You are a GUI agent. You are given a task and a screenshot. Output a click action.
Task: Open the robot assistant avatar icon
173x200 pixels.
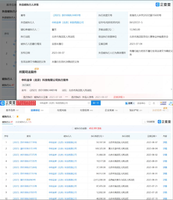point(171,103)
